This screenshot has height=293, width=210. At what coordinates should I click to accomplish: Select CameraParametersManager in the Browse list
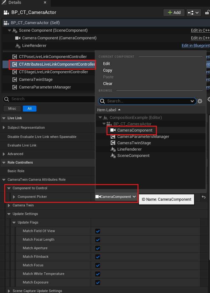click(143, 137)
